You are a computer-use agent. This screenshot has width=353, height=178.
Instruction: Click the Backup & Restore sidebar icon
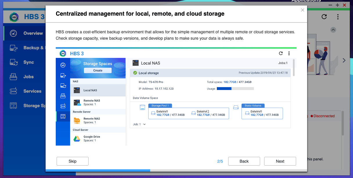pos(14,48)
